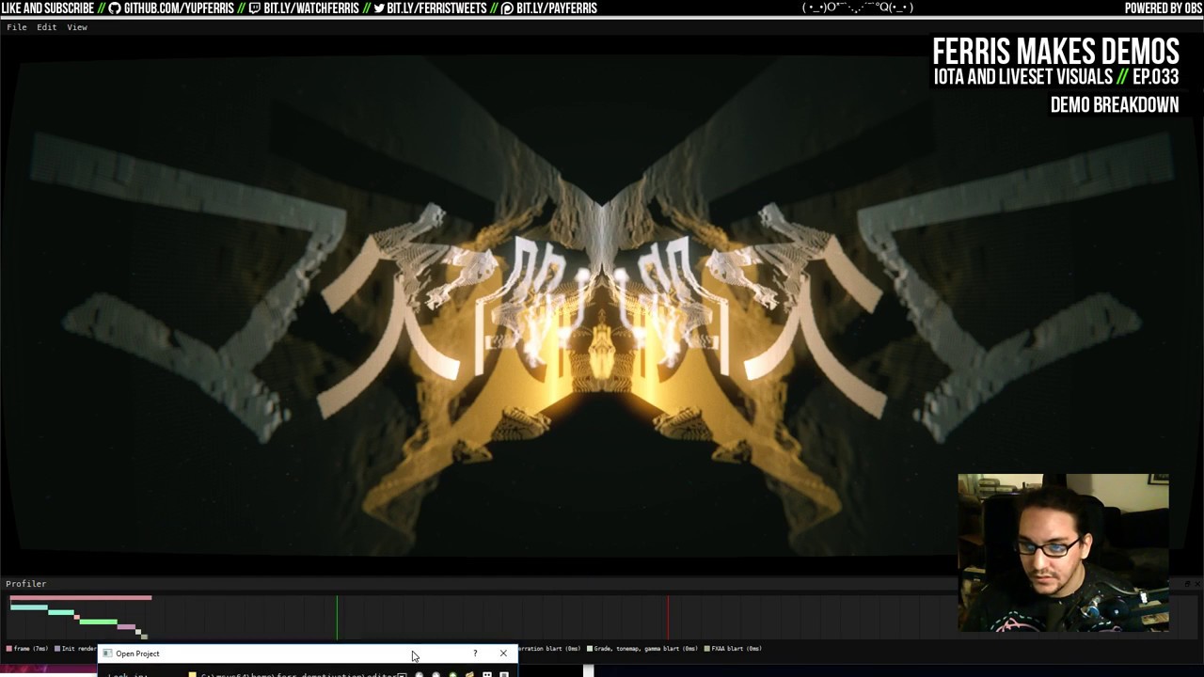Click the green marker in profiler timeline
Image resolution: width=1204 pixels, height=677 pixels.
click(337, 618)
